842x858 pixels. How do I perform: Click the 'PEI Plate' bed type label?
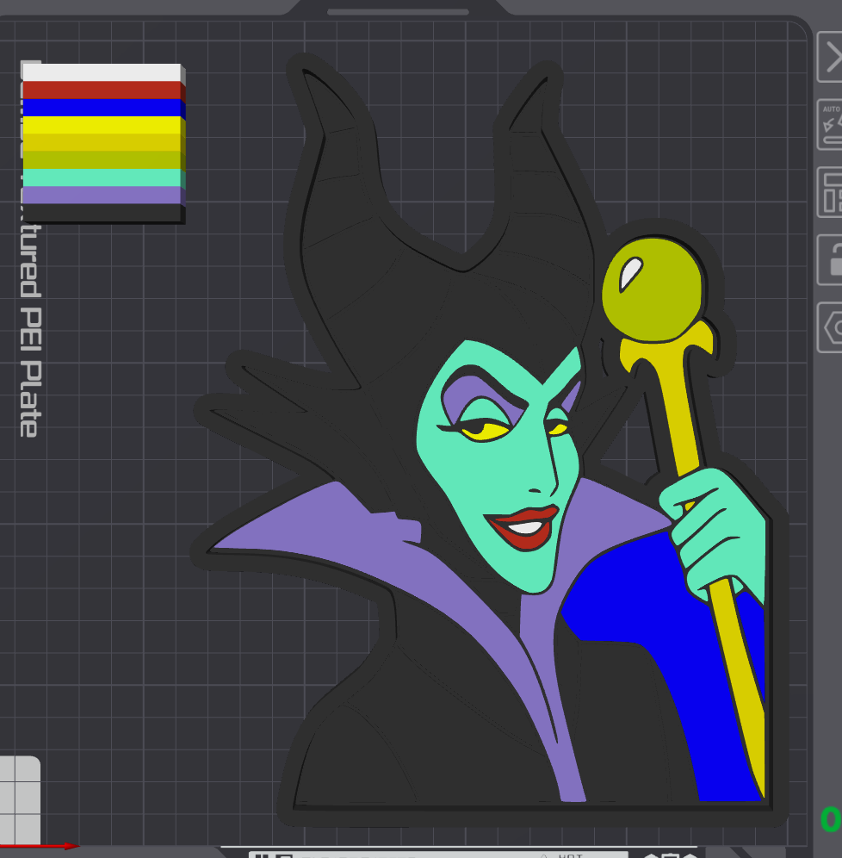(x=30, y=373)
